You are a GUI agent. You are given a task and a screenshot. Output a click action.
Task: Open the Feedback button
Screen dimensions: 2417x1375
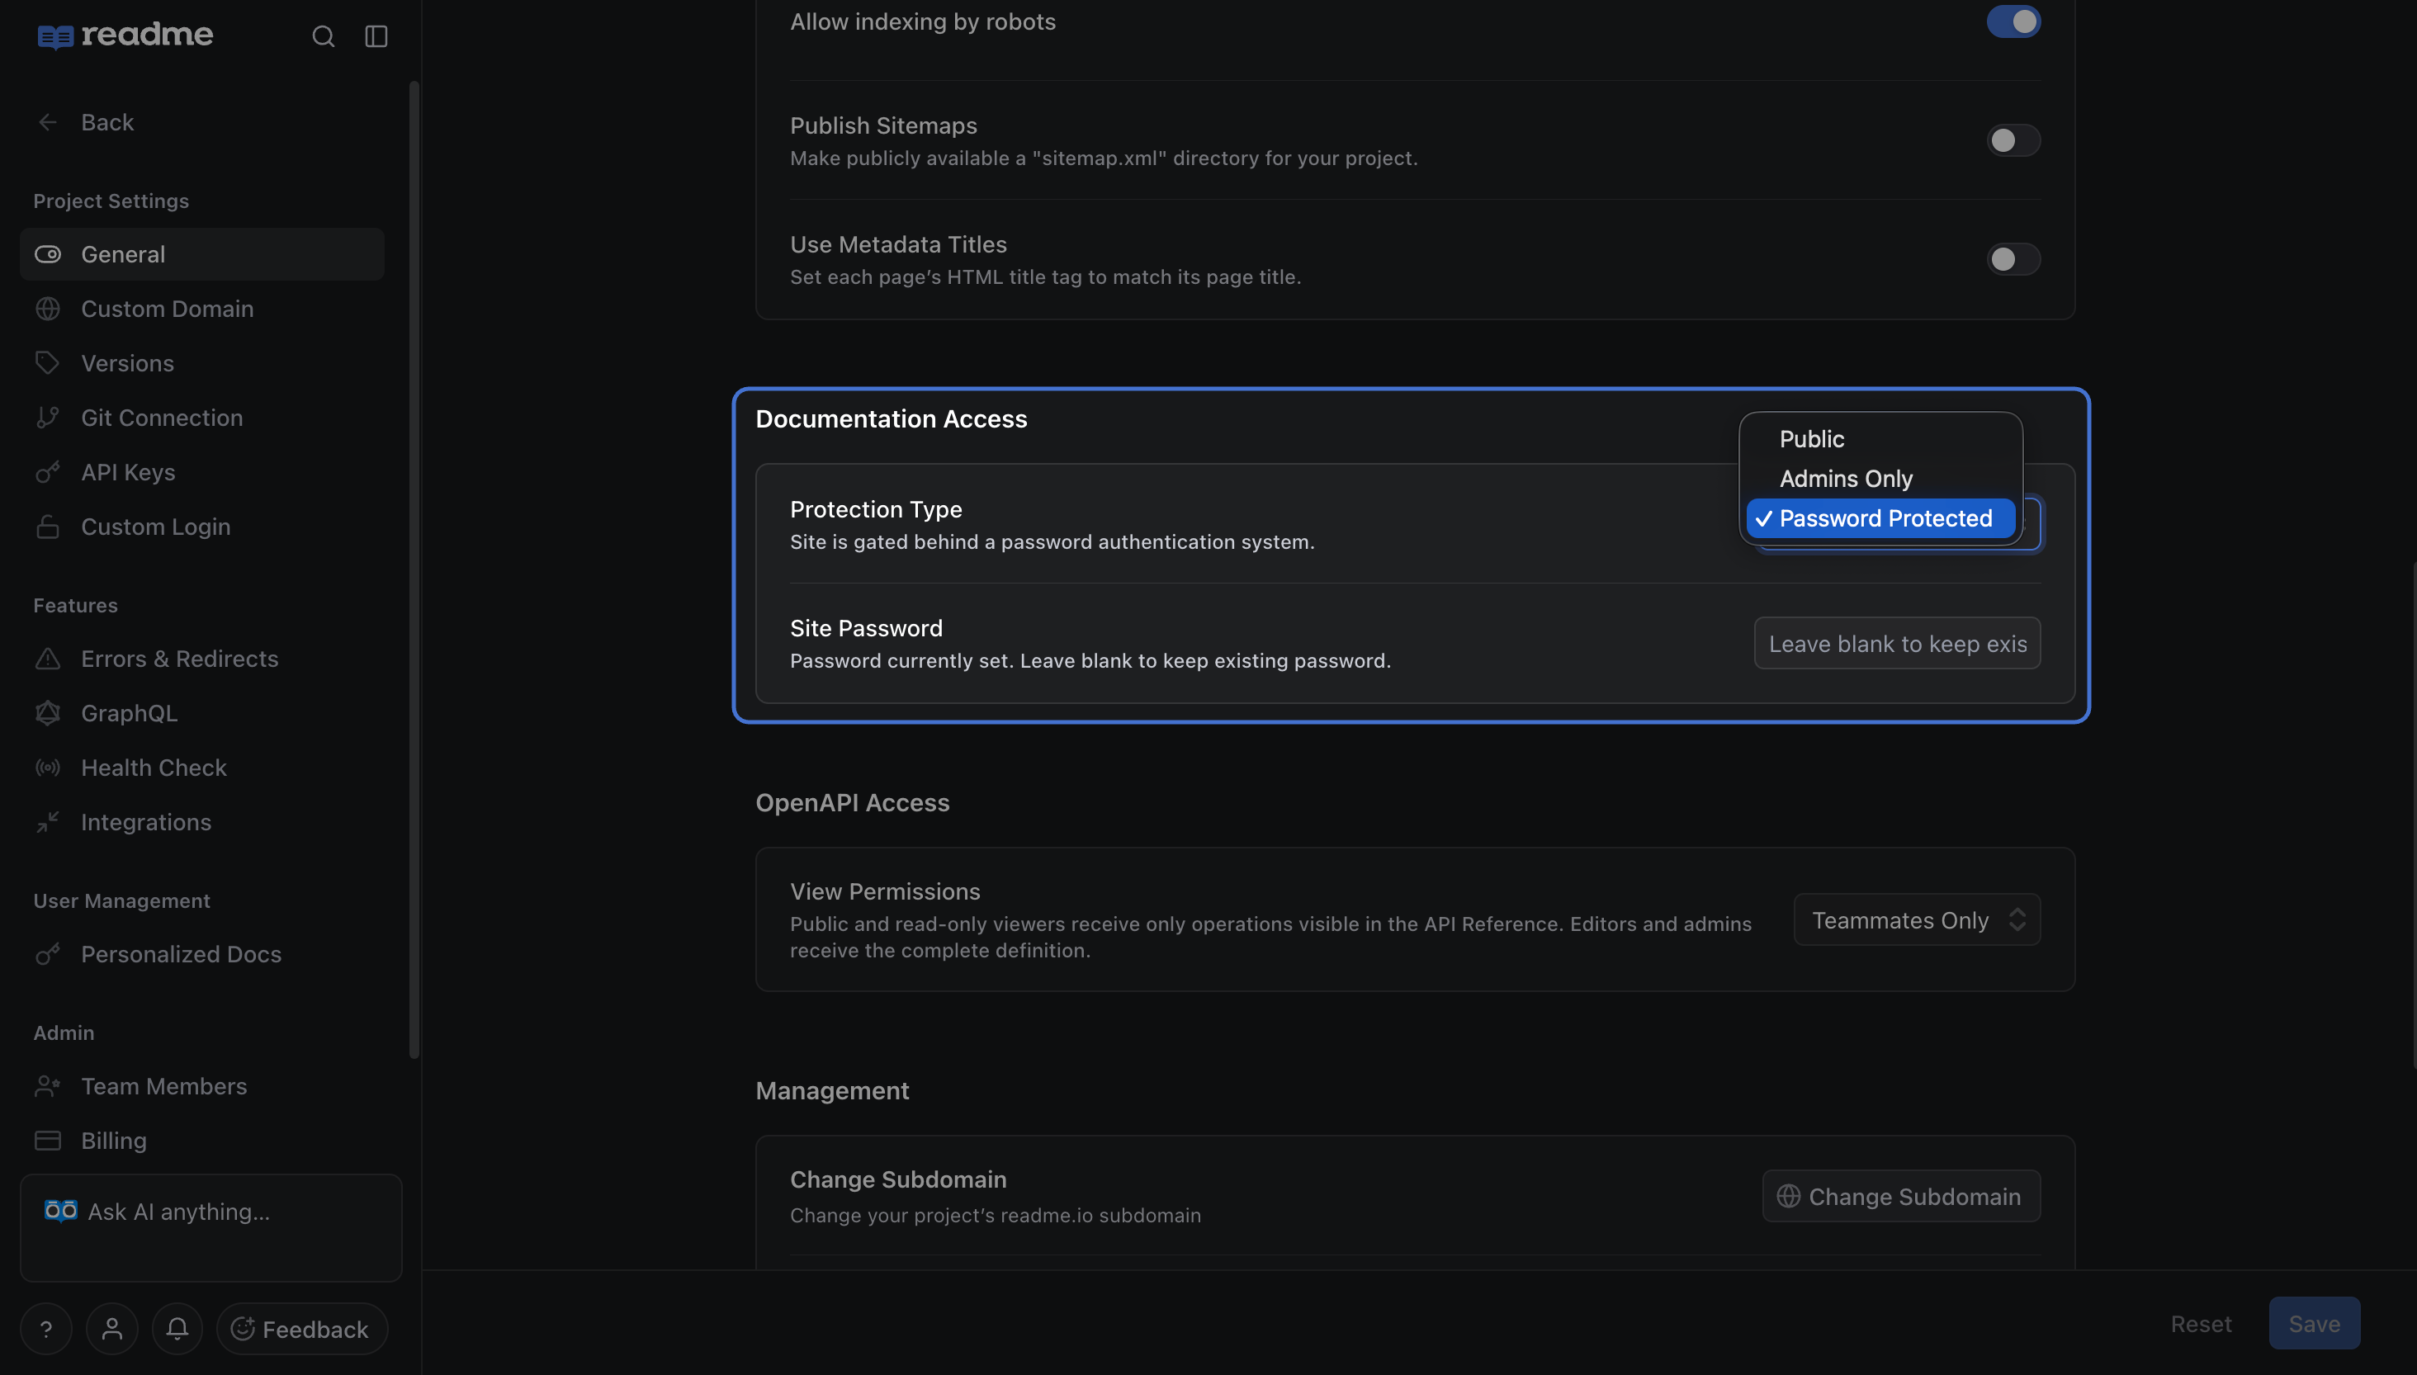pyautogui.click(x=302, y=1329)
